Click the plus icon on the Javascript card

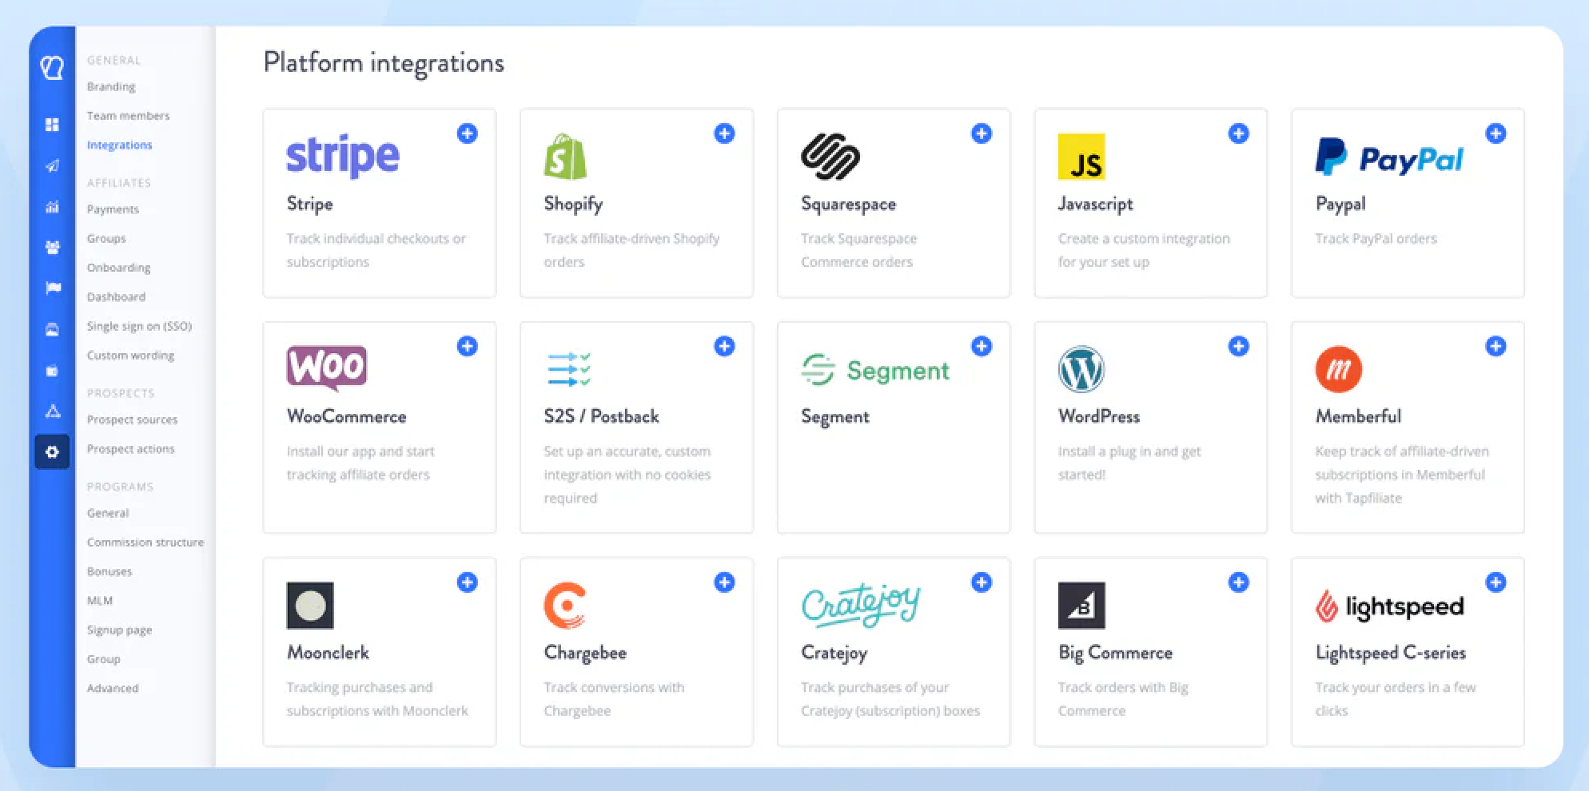tap(1239, 133)
